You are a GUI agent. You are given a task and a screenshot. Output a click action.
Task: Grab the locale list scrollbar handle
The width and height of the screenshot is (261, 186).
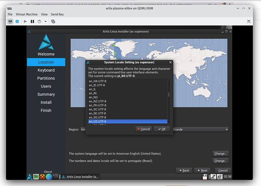[169, 94]
